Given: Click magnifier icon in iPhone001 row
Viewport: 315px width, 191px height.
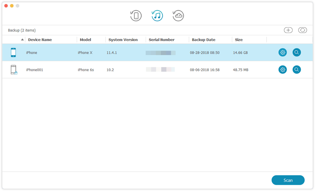Looking at the screenshot, I should click(x=297, y=70).
